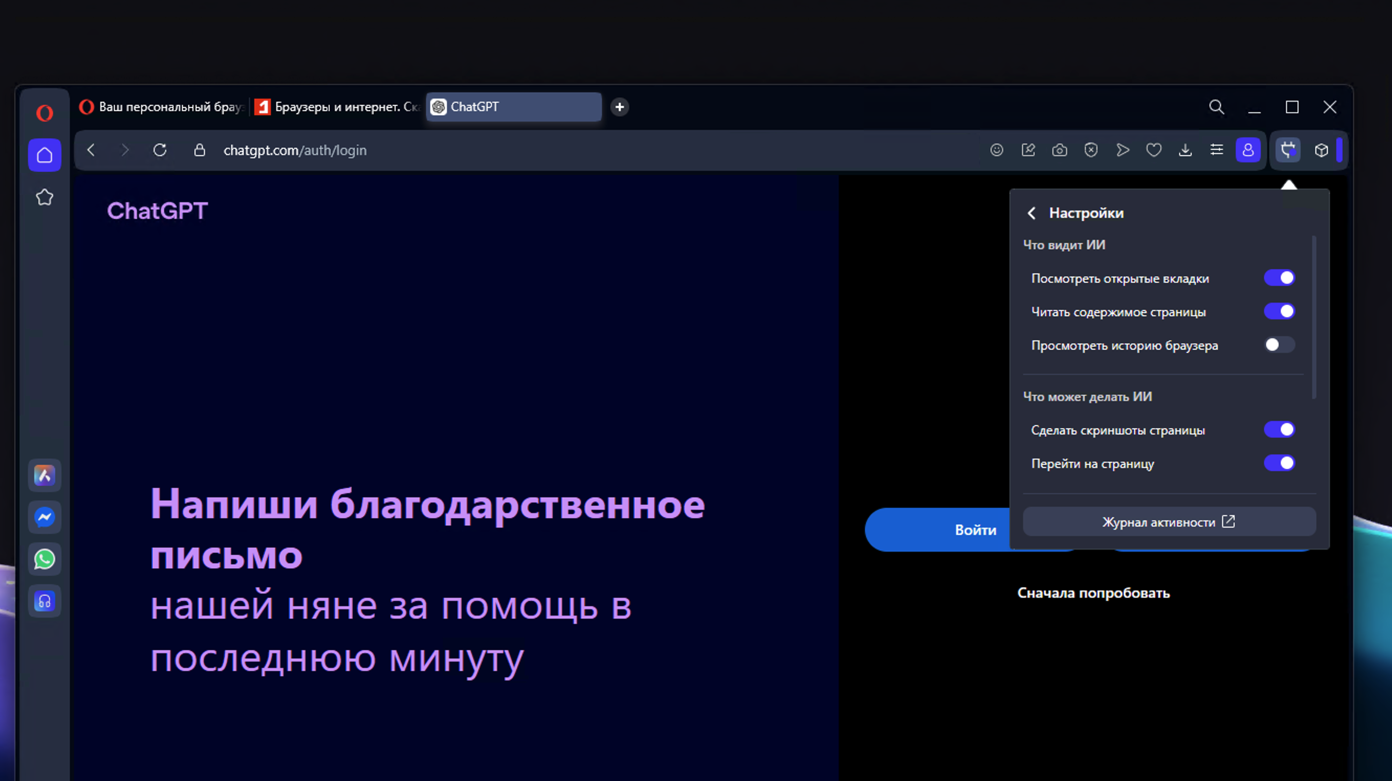Open the downloads arrow icon
Image resolution: width=1392 pixels, height=781 pixels.
[1185, 150]
